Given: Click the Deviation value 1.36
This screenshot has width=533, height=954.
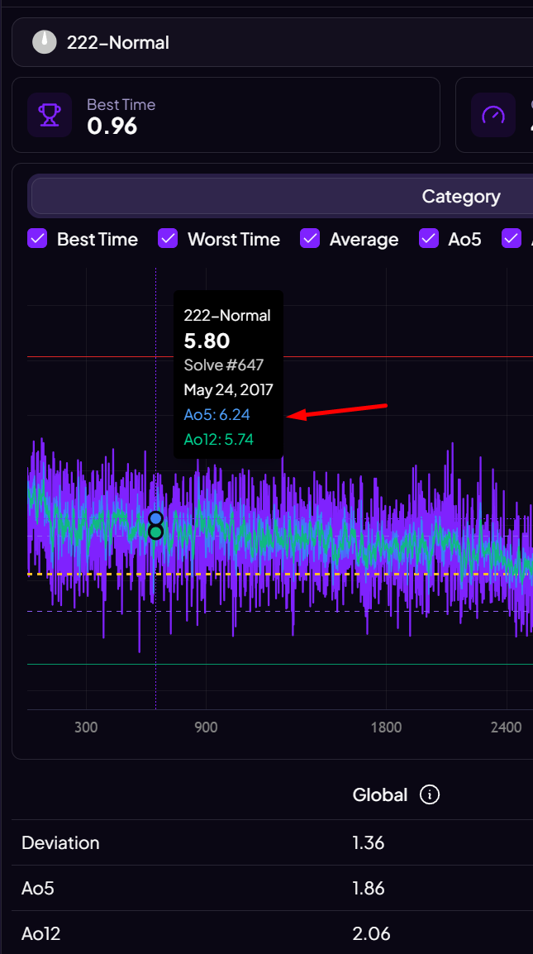Looking at the screenshot, I should pos(369,842).
